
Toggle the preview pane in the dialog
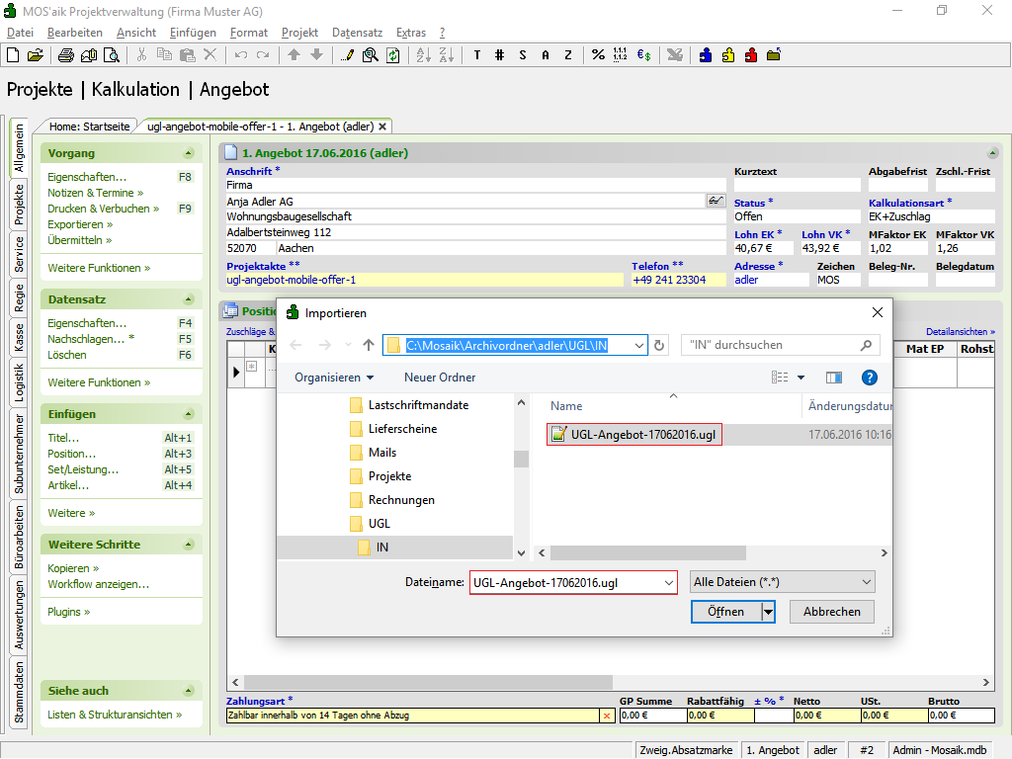(x=833, y=378)
